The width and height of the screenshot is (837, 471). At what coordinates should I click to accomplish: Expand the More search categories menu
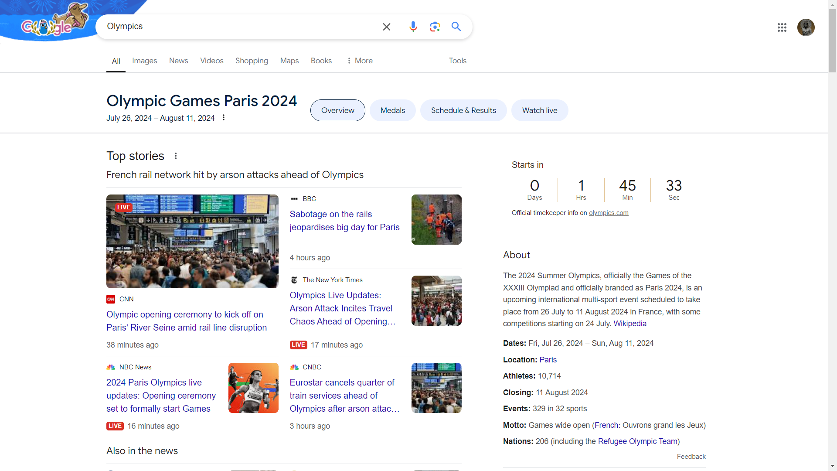coord(360,61)
